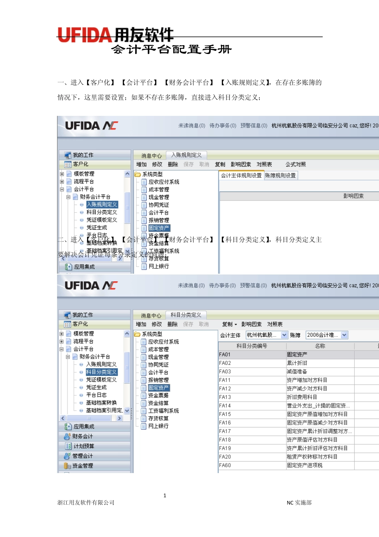Click 报销管理 document icon on 科目分类定义 screen
Image resolution: width=379 pixels, height=537 pixels.
pyautogui.click(x=144, y=380)
